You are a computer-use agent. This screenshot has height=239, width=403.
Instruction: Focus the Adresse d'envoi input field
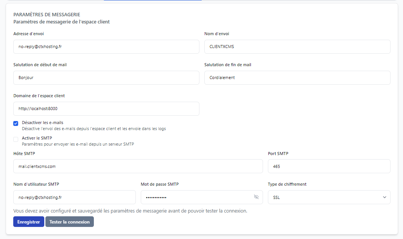point(106,47)
